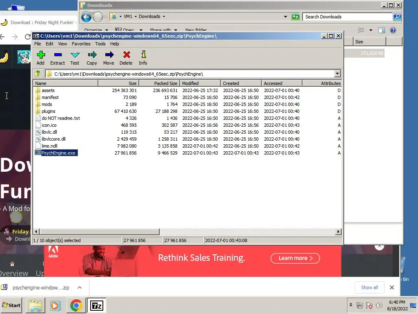Screen dimensions: 418x314
Task: Open Explorer address bar history dropdown
Action: coord(285,16)
